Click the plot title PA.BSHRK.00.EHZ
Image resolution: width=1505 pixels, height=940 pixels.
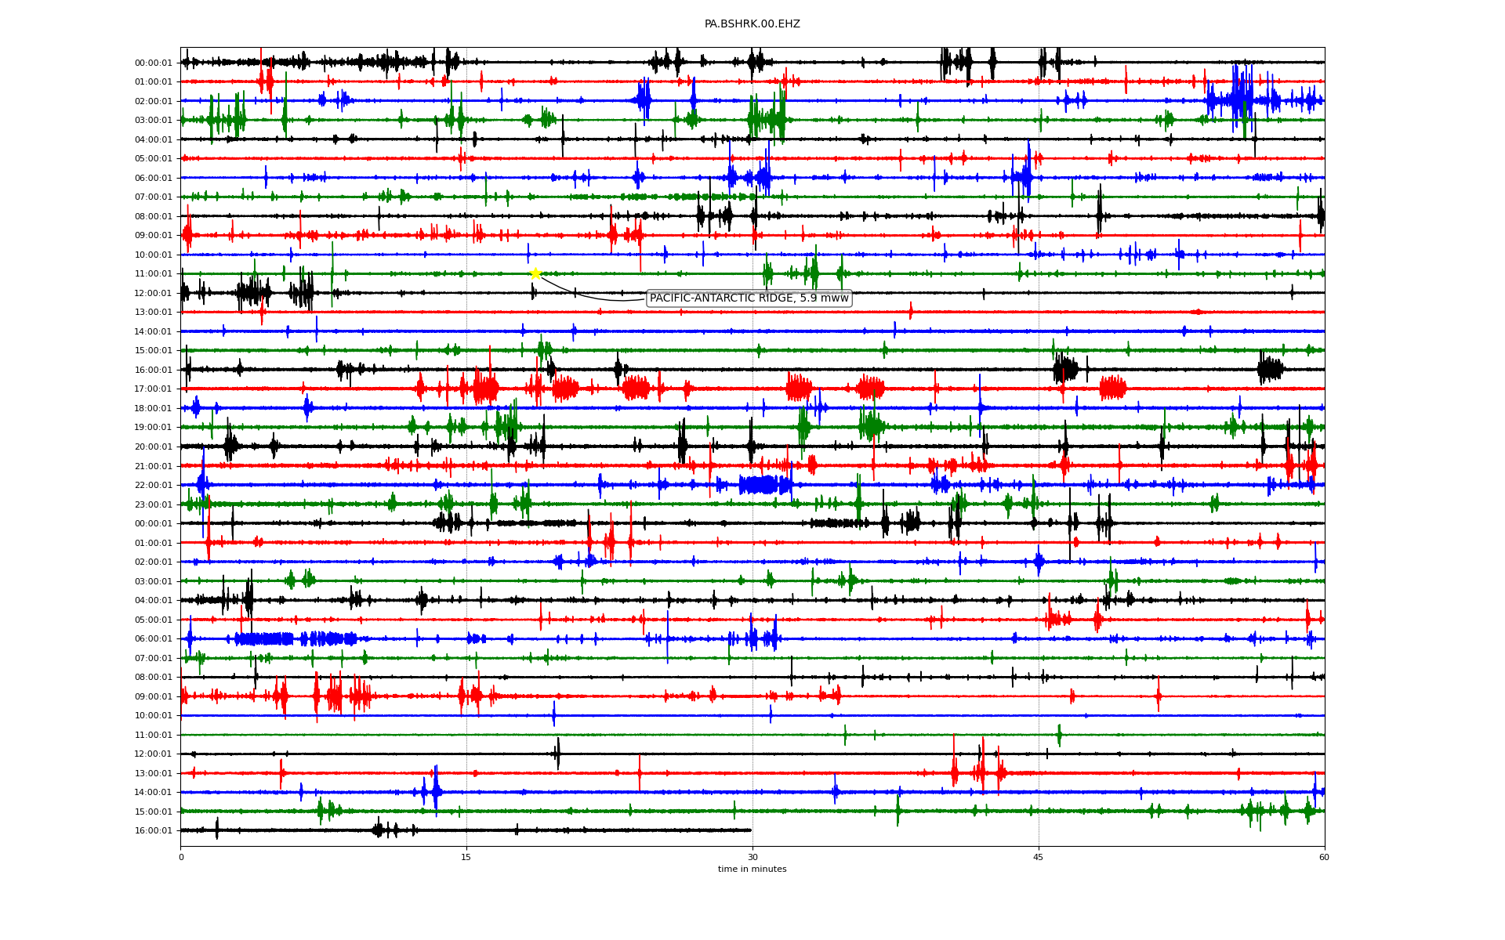[x=752, y=24]
